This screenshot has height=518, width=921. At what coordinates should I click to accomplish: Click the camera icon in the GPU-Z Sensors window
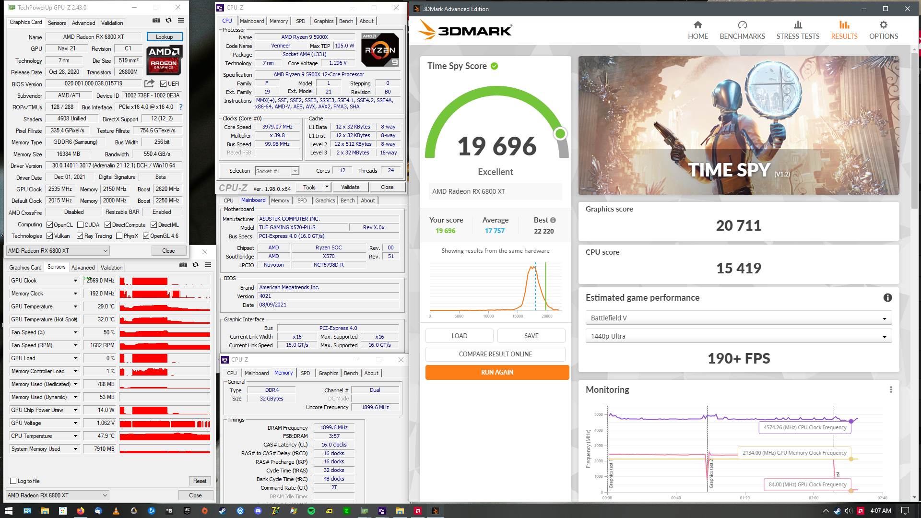coord(183,265)
